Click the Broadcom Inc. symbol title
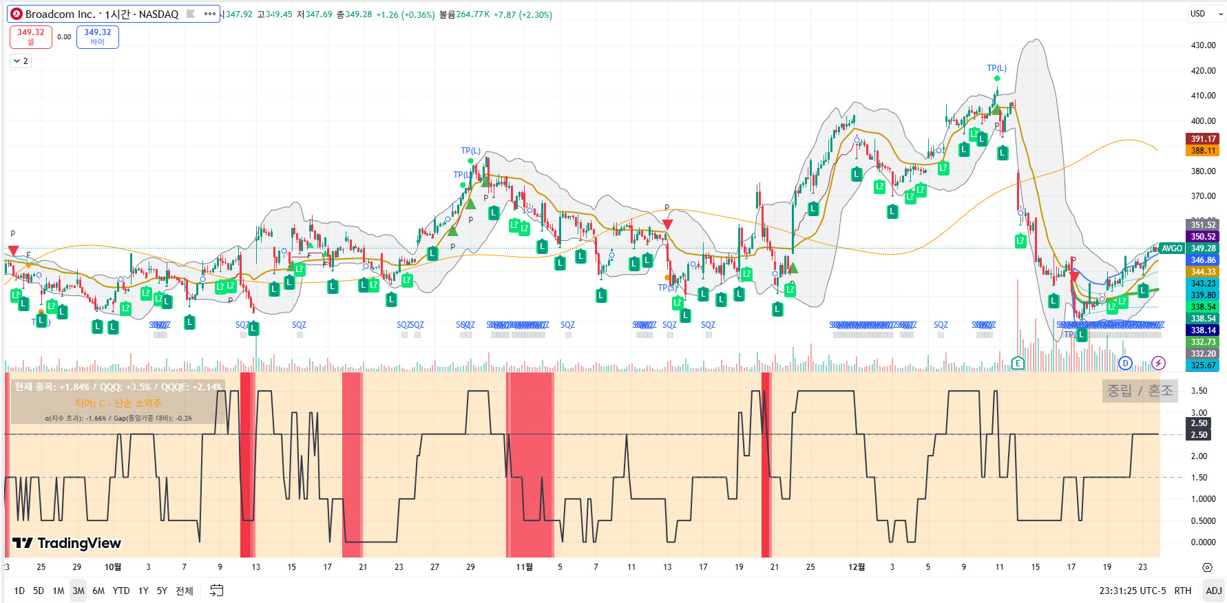 pos(61,14)
